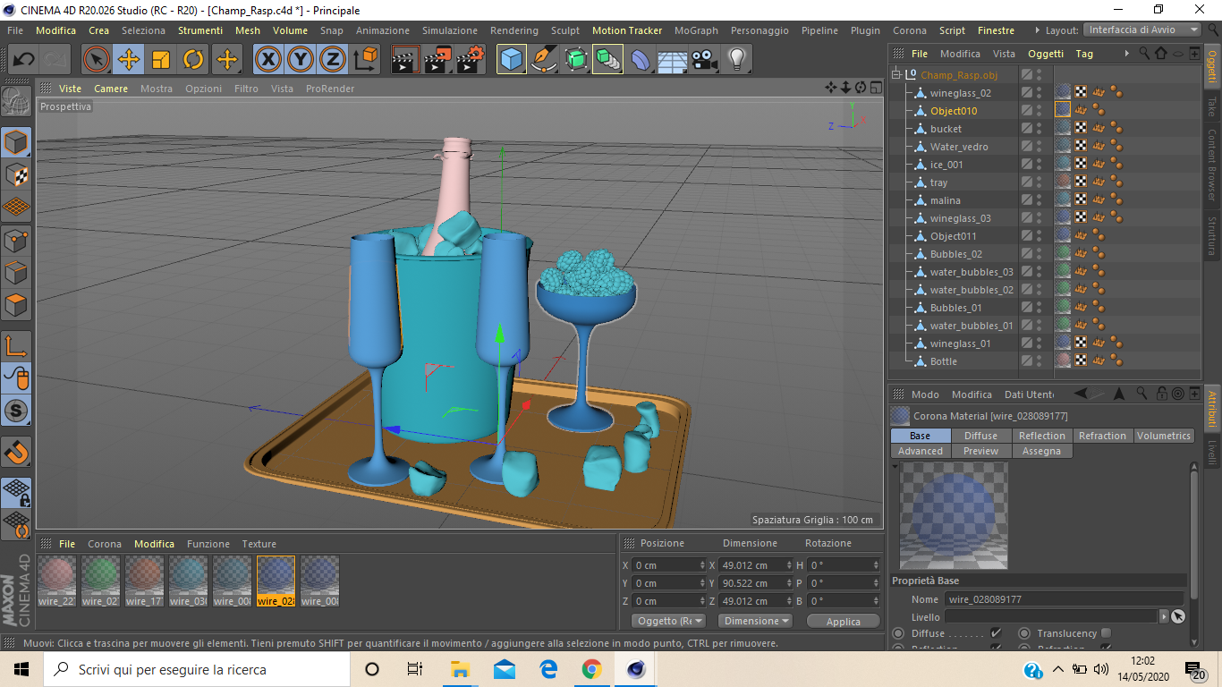Open the Rendering menu
1222x687 pixels.
pyautogui.click(x=514, y=30)
